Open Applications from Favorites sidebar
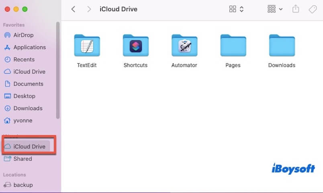 (29, 47)
